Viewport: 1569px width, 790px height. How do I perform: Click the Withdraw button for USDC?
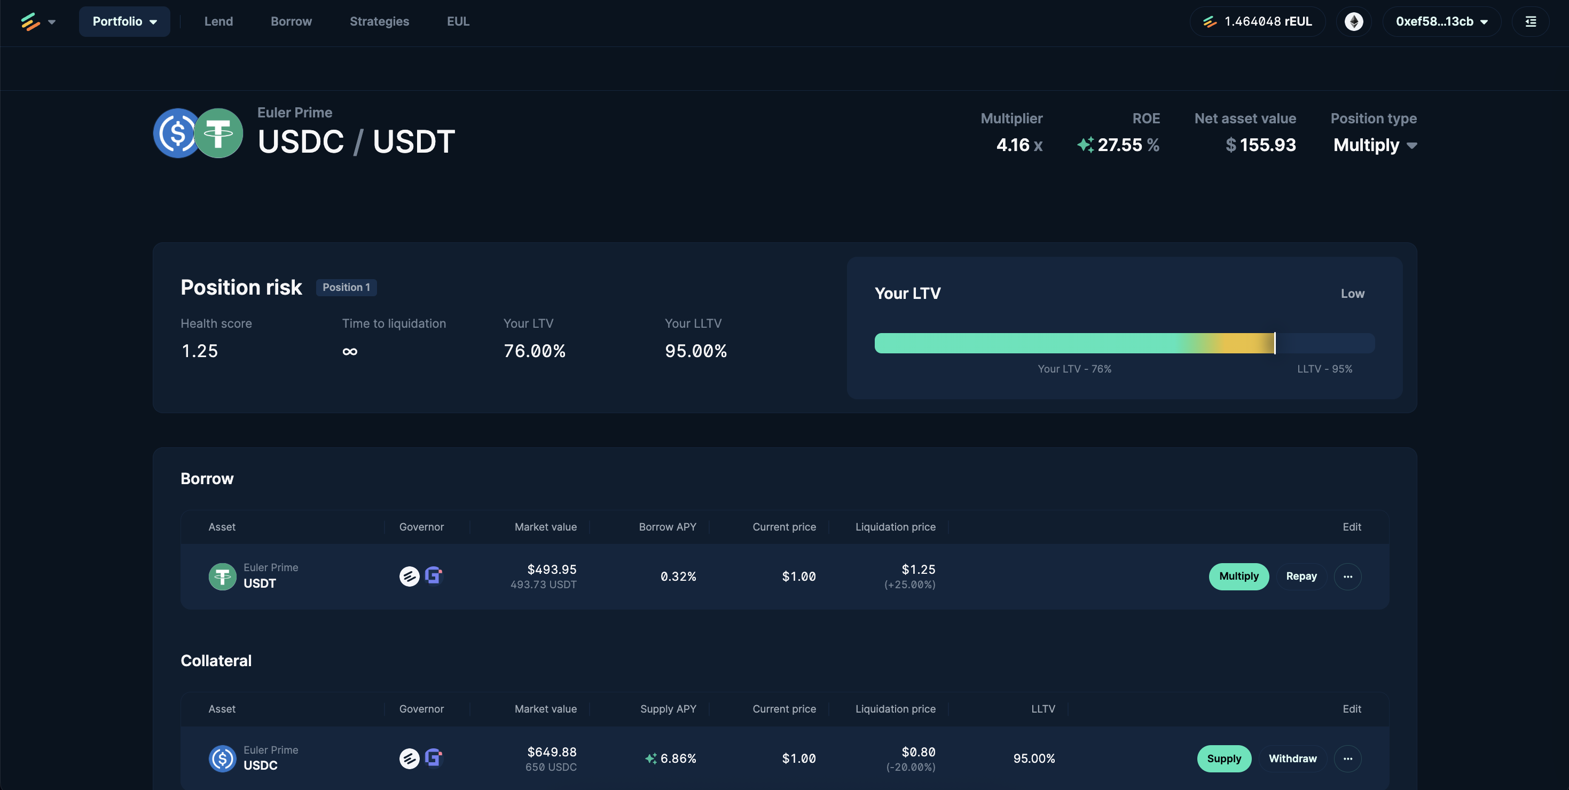(1292, 759)
